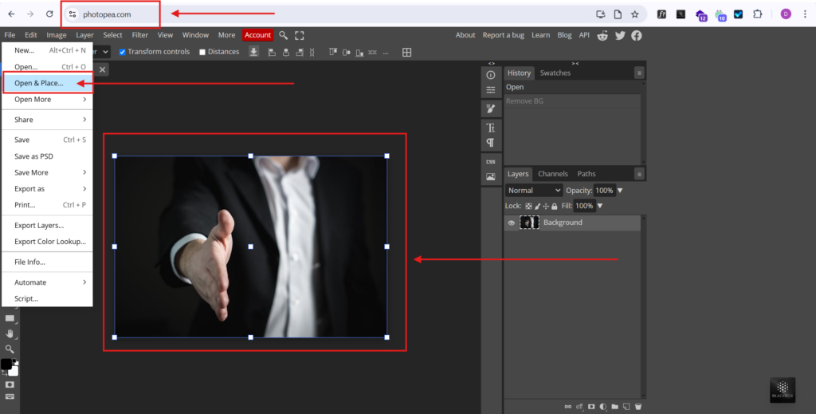Image resolution: width=816 pixels, height=414 pixels.
Task: Open the History panel options menu
Action: 639,73
